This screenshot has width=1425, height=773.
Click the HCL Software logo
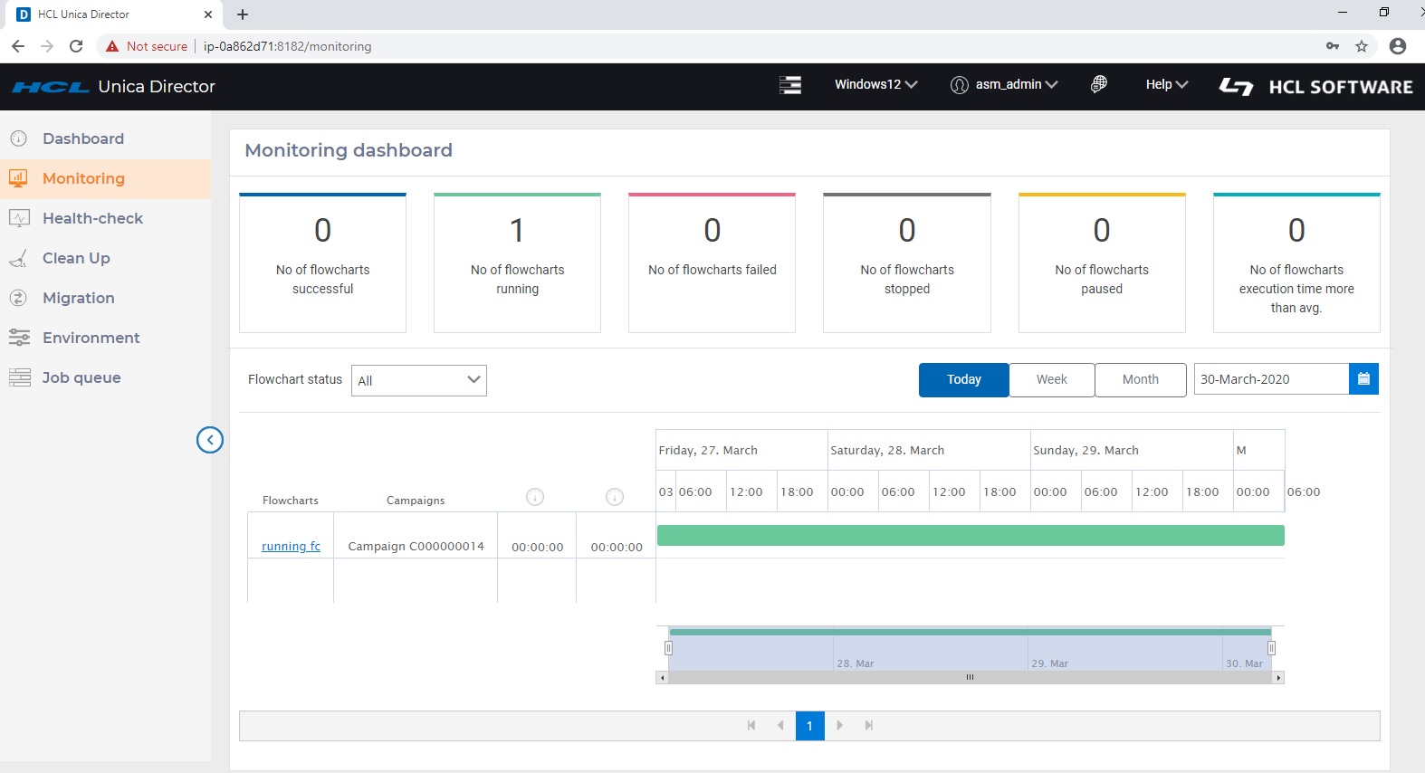(1315, 87)
